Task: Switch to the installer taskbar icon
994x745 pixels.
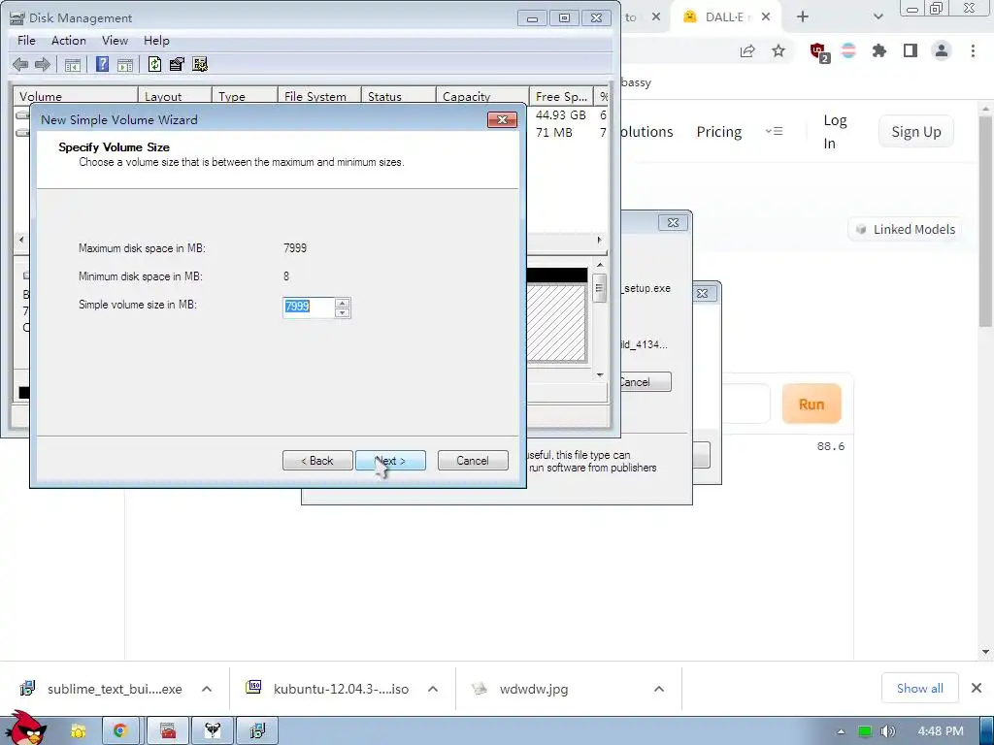Action: click(x=257, y=731)
